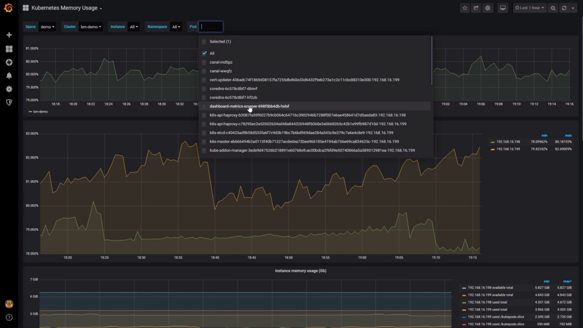Click the Grafana logo icon

pyautogui.click(x=9, y=8)
